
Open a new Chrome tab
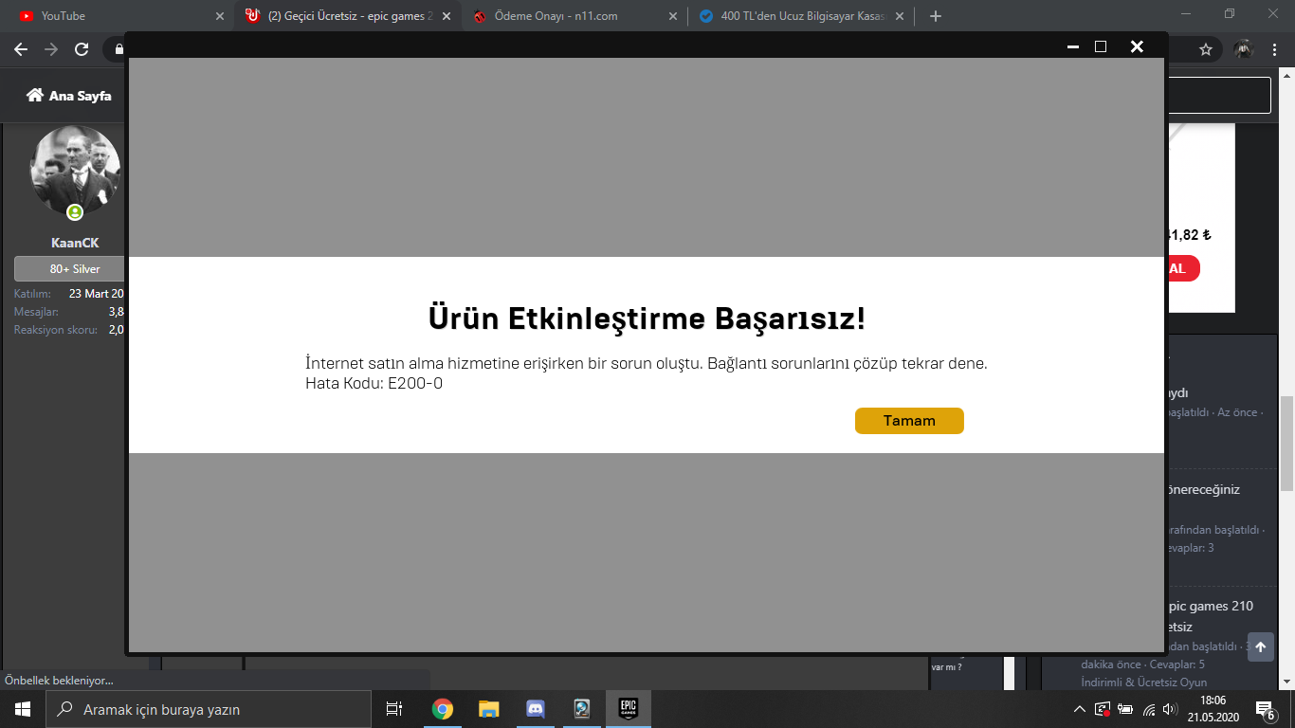pyautogui.click(x=936, y=16)
